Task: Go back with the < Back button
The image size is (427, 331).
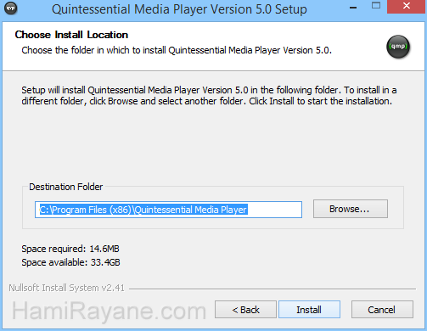Action: pyautogui.click(x=245, y=310)
